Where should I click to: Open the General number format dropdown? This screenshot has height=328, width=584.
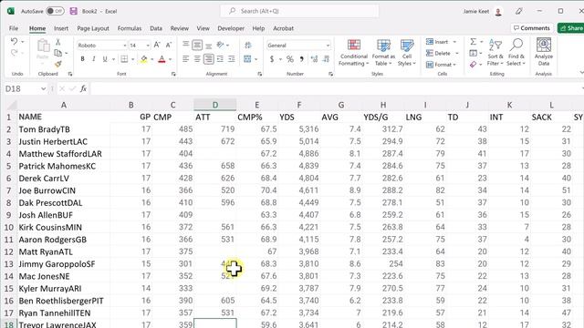[x=328, y=46]
